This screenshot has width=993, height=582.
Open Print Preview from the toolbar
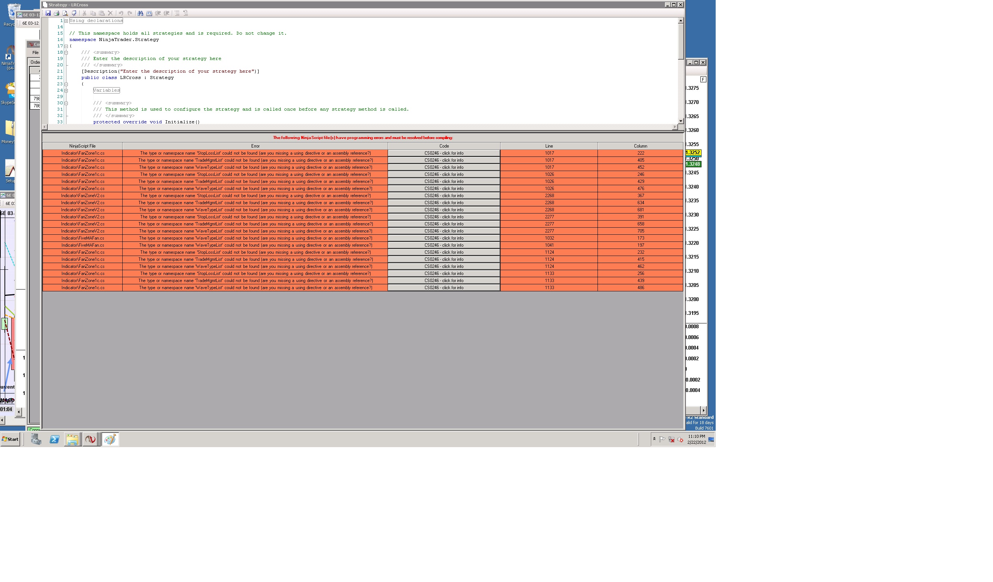(x=65, y=13)
